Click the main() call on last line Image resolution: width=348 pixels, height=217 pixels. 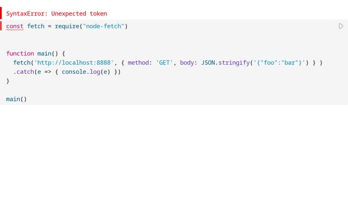coord(16,99)
